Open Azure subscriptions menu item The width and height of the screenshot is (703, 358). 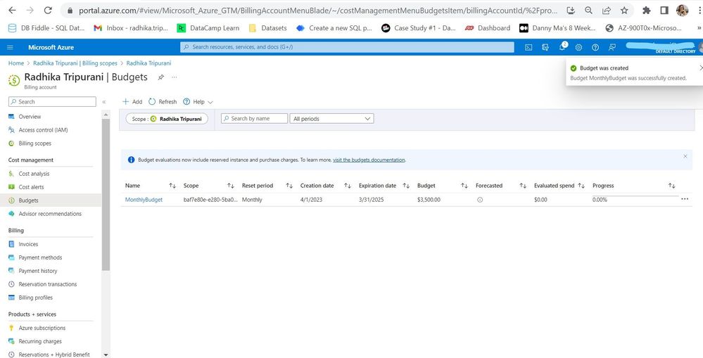coord(42,328)
